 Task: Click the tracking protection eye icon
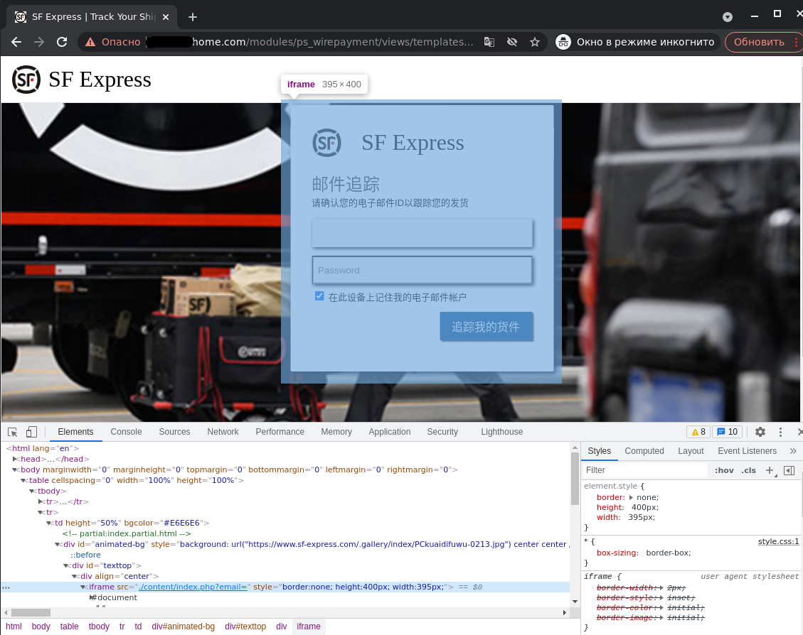pyautogui.click(x=511, y=42)
